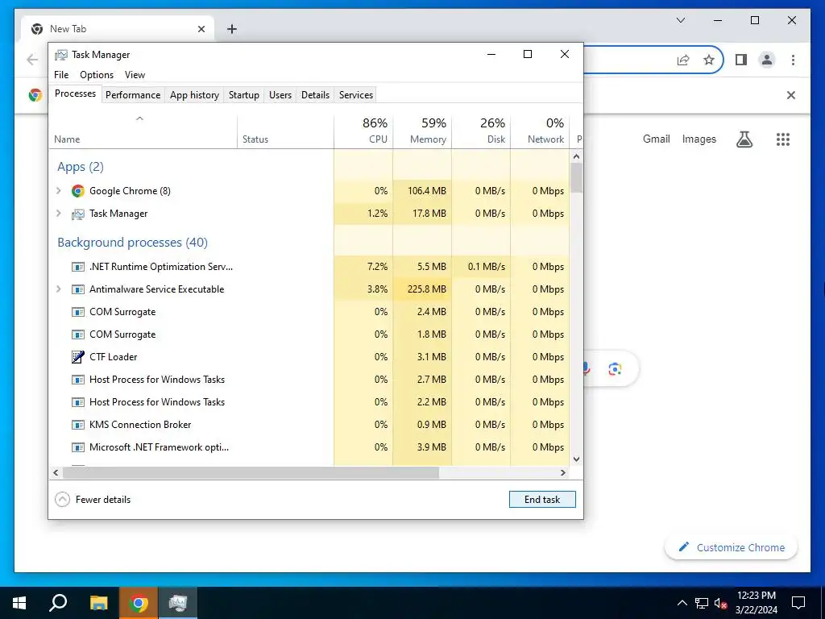Click the vertical scrollbar down arrow
This screenshot has height=619, width=825.
[x=576, y=459]
